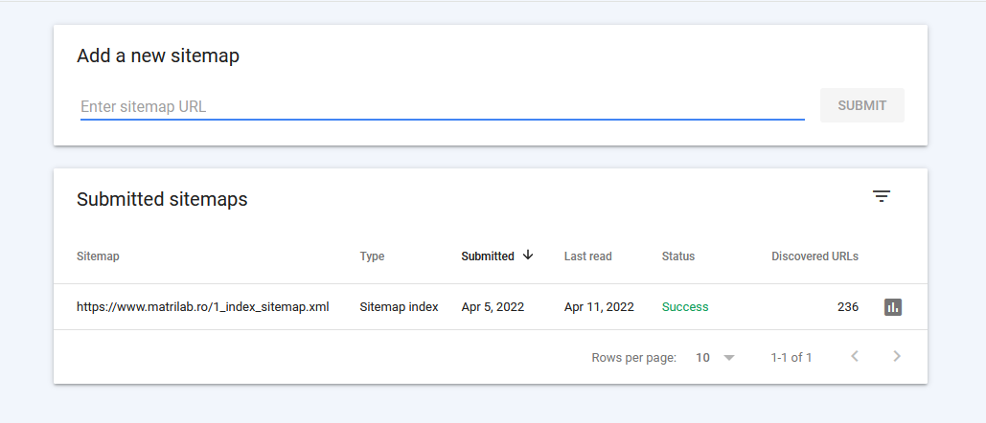
Task: Sort by Discovered URLs column header
Action: click(814, 256)
